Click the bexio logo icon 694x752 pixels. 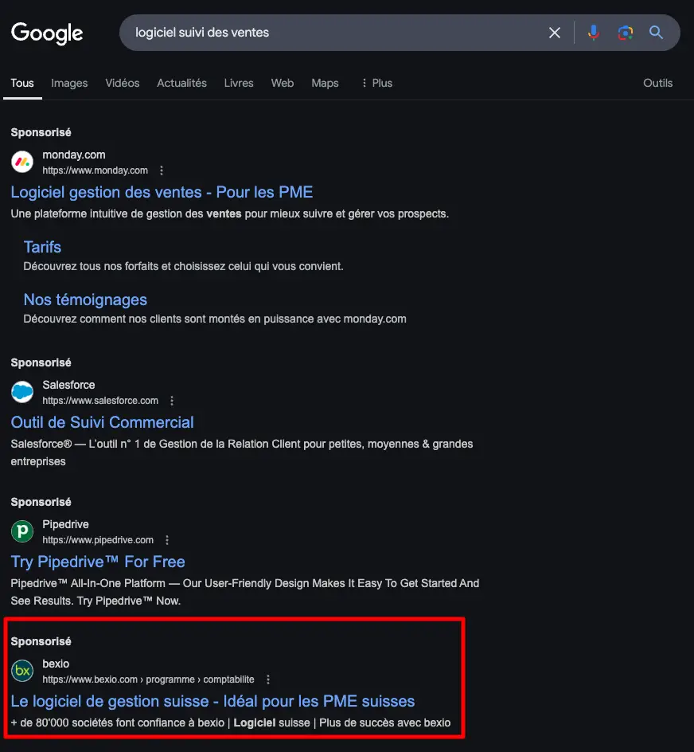click(x=21, y=671)
